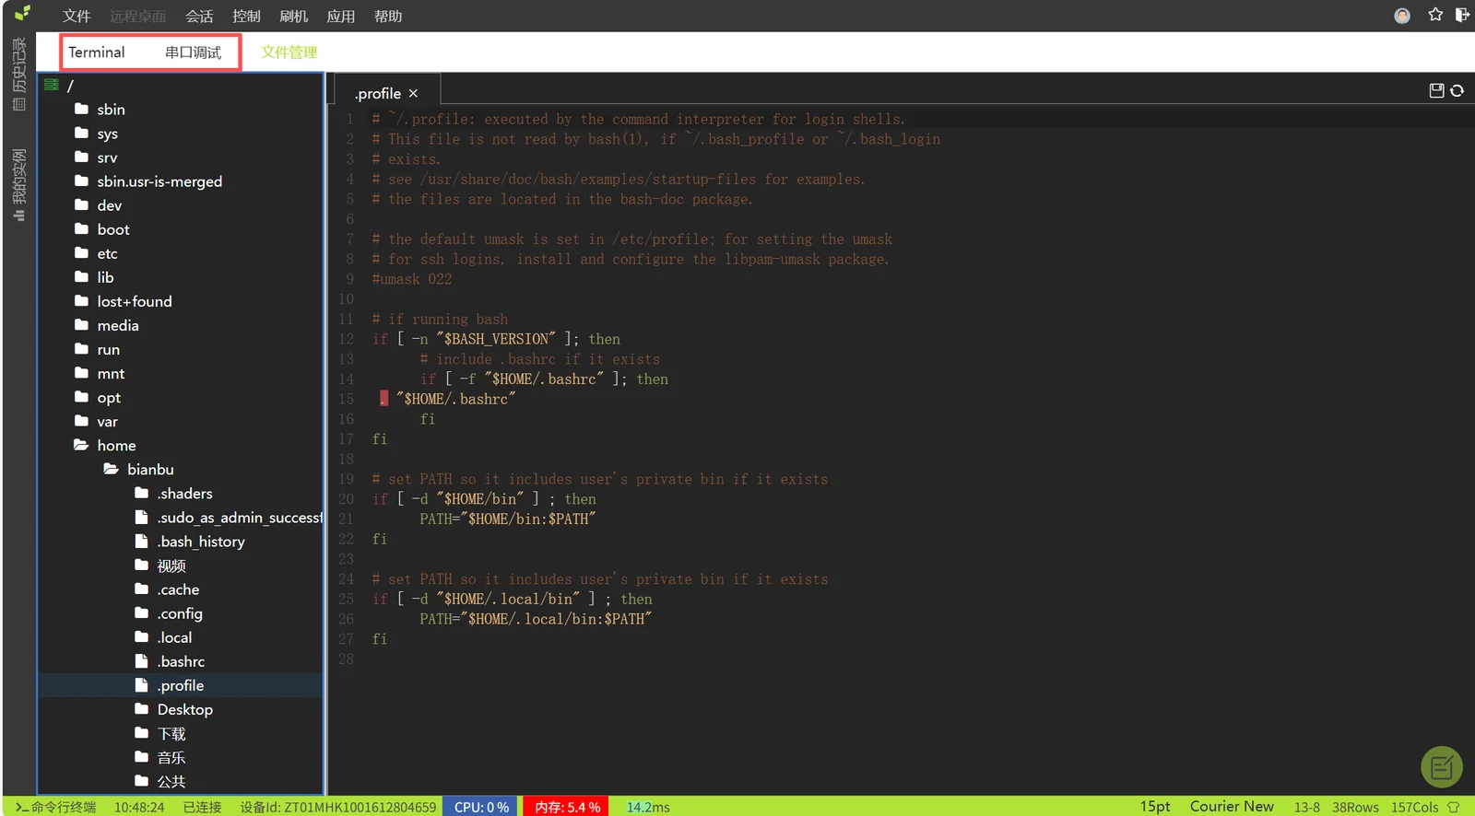Click the Courier New font selector
Image resolution: width=1475 pixels, height=816 pixels.
pos(1232,806)
